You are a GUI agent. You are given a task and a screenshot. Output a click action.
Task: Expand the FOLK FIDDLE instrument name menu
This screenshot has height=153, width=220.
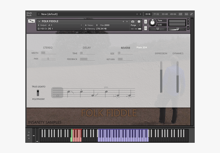39,21
